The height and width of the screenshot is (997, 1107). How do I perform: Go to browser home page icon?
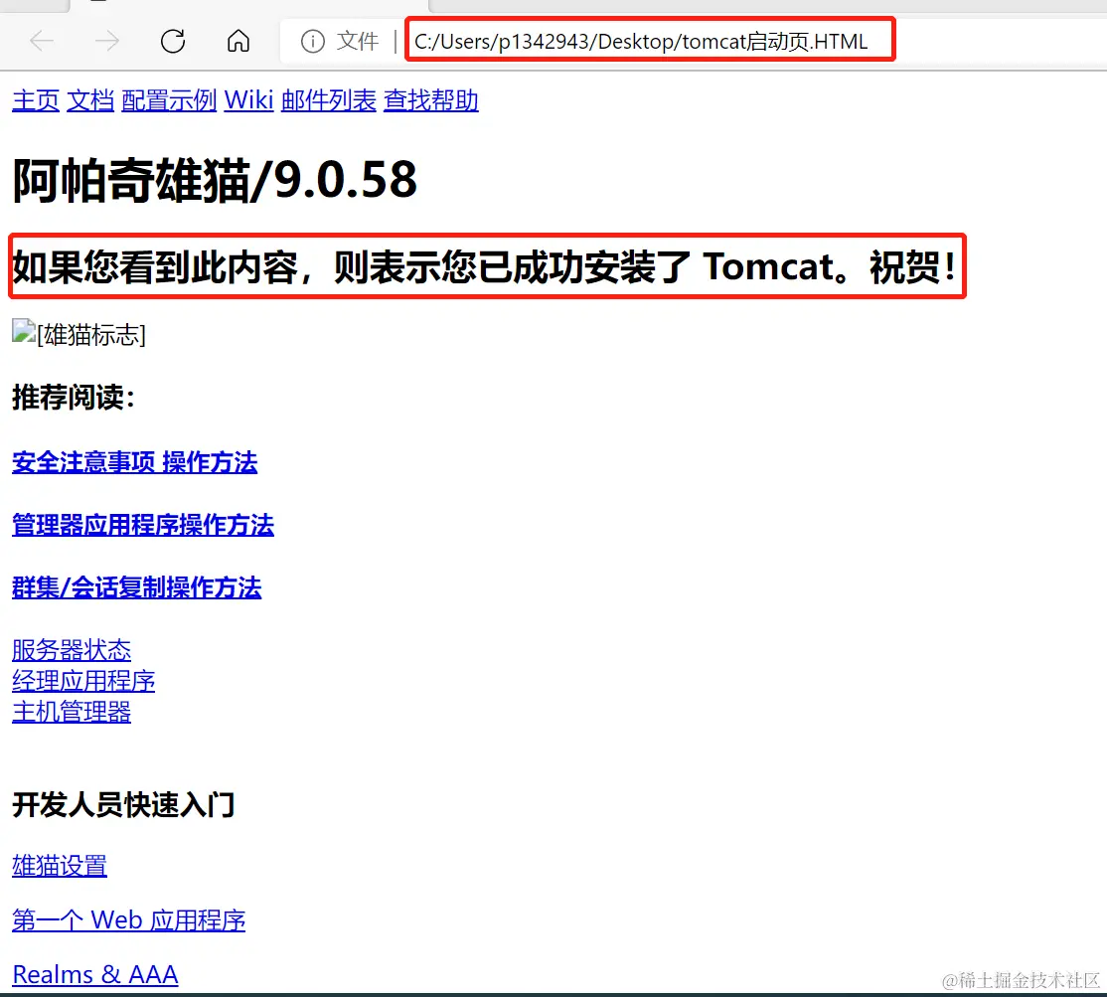click(237, 41)
